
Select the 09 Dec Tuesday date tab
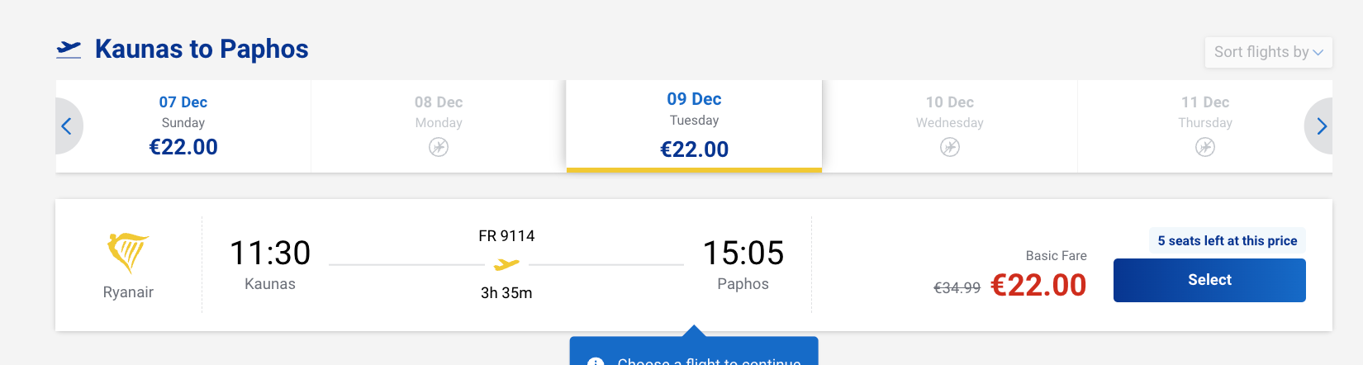694,126
